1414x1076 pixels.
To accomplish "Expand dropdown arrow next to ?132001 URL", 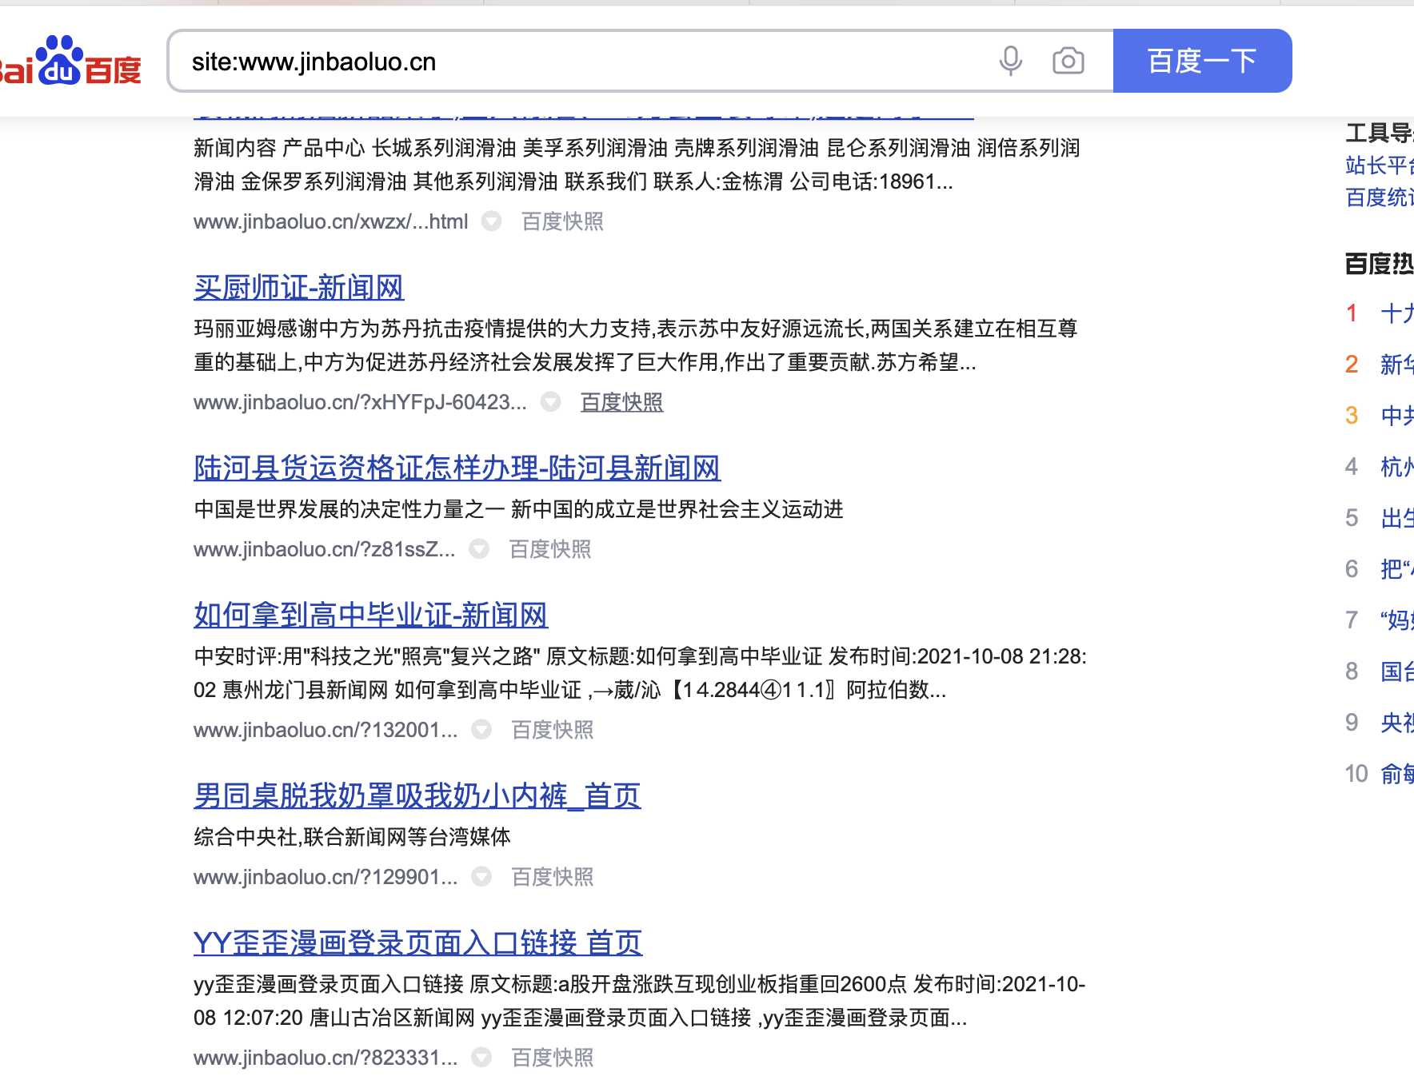I will 481,730.
